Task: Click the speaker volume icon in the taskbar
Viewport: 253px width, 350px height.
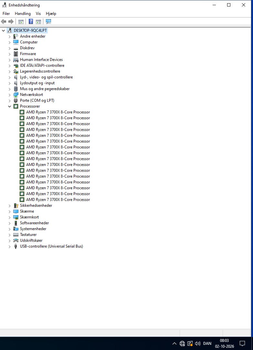Action: pos(198,343)
